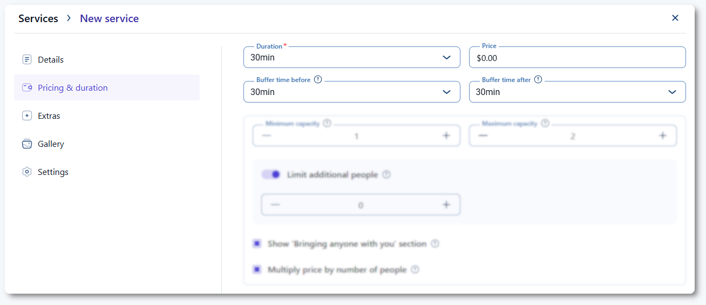This screenshot has width=706, height=305.
Task: Go back to Services breadcrumb
Action: 38,18
